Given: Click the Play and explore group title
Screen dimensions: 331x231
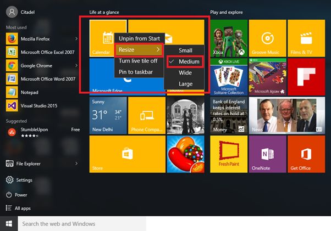Looking at the screenshot, I should [x=227, y=12].
